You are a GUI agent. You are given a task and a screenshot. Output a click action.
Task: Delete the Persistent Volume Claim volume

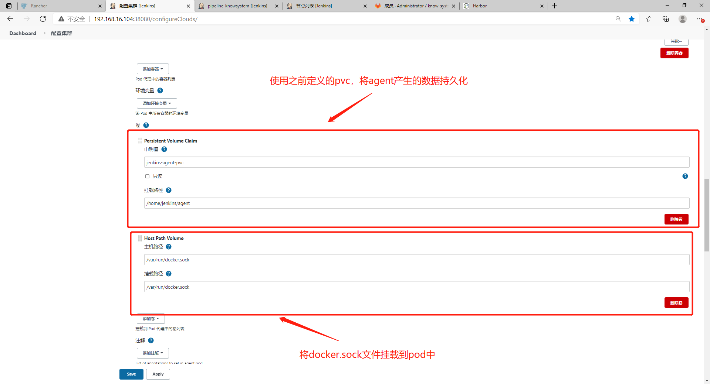click(x=676, y=219)
